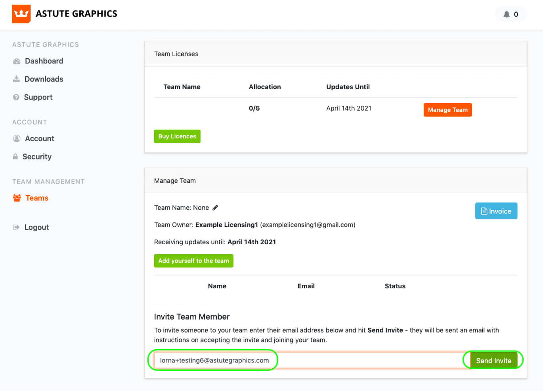This screenshot has width=543, height=391.
Task: Click the Astute Graphics crown logo
Action: 21,14
